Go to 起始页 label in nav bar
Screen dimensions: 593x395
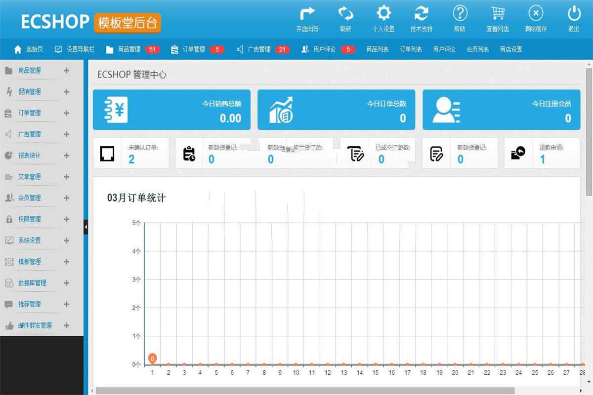click(35, 49)
